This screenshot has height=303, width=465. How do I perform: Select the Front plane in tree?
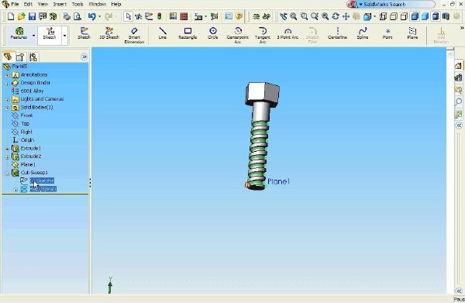pyautogui.click(x=26, y=115)
